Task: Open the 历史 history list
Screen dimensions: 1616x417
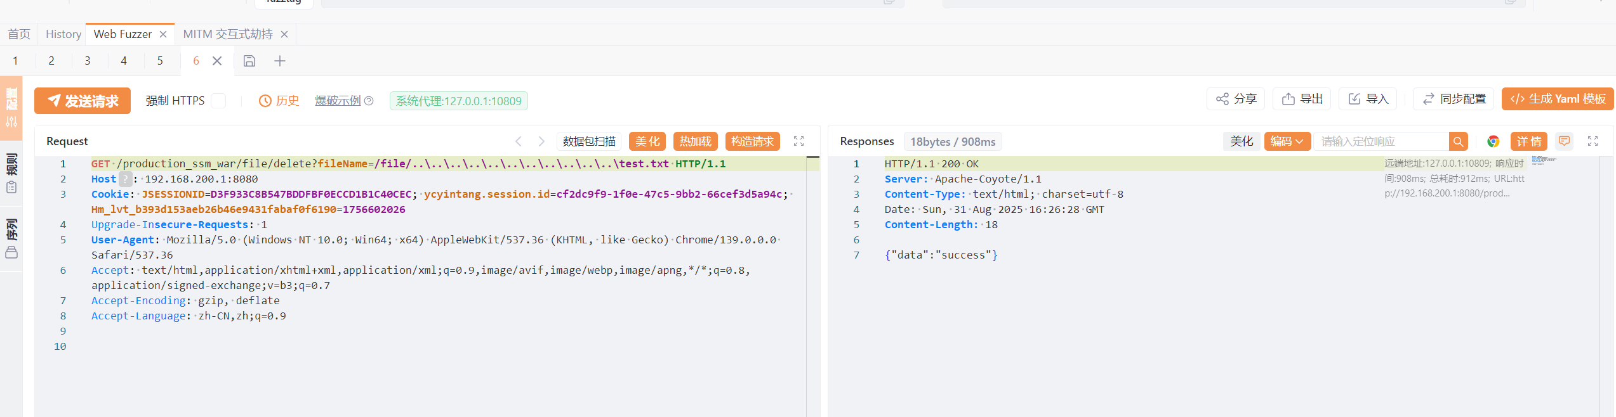Action: [x=279, y=101]
